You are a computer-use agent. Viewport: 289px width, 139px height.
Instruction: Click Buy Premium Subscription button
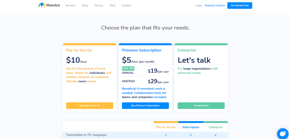[145, 106]
